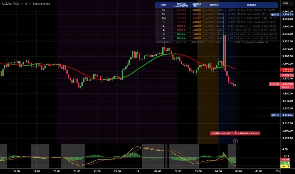Click the red -1.45 indicator value tag
Viewport: 295px width, 174px height.
(287, 159)
